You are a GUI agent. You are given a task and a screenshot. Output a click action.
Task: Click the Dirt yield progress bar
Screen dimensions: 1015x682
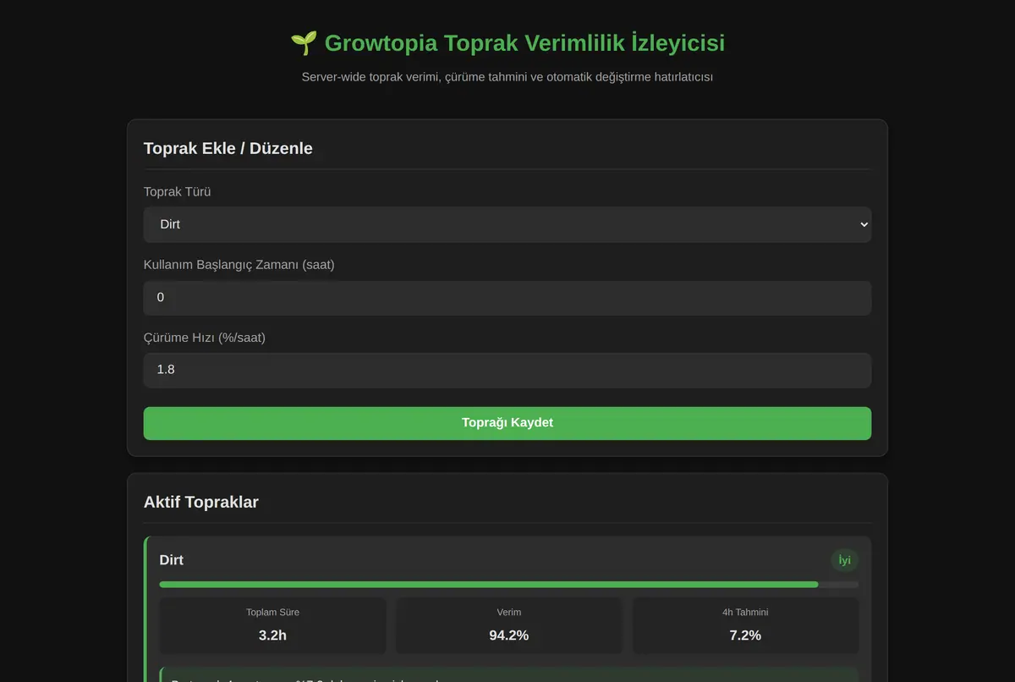pyautogui.click(x=508, y=585)
